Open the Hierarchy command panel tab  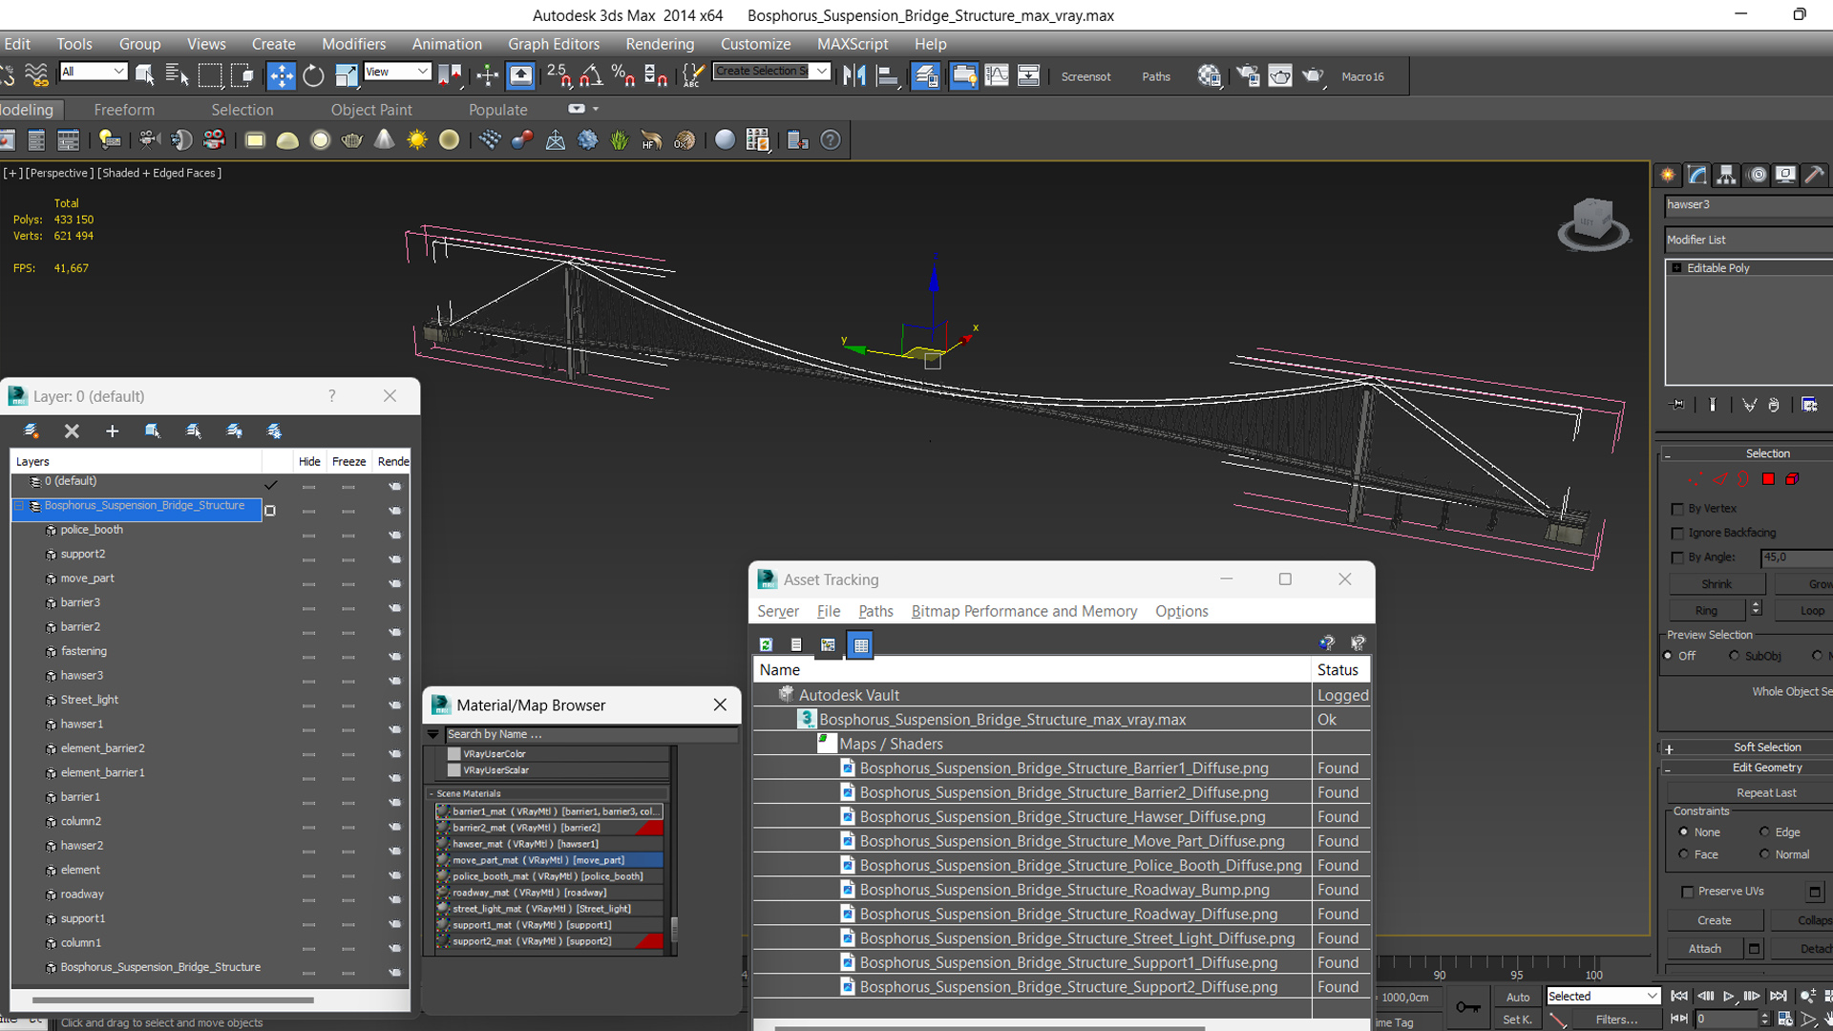pos(1726,175)
